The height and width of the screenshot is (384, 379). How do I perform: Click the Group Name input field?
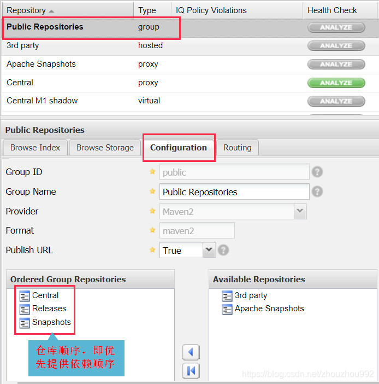(x=234, y=192)
